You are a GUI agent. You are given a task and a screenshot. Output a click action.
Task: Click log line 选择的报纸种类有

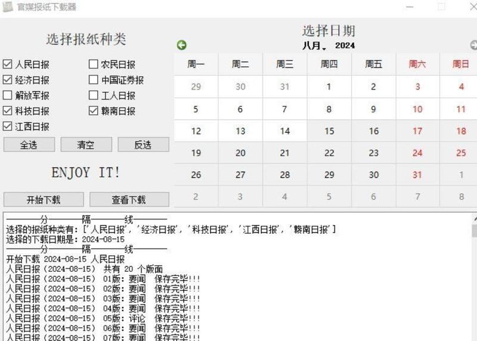171,230
